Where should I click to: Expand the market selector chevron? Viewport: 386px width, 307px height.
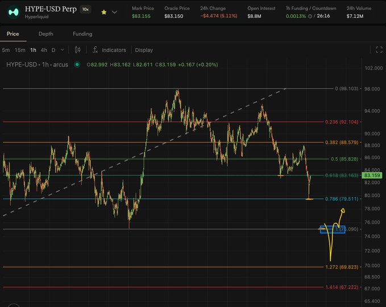click(x=114, y=12)
